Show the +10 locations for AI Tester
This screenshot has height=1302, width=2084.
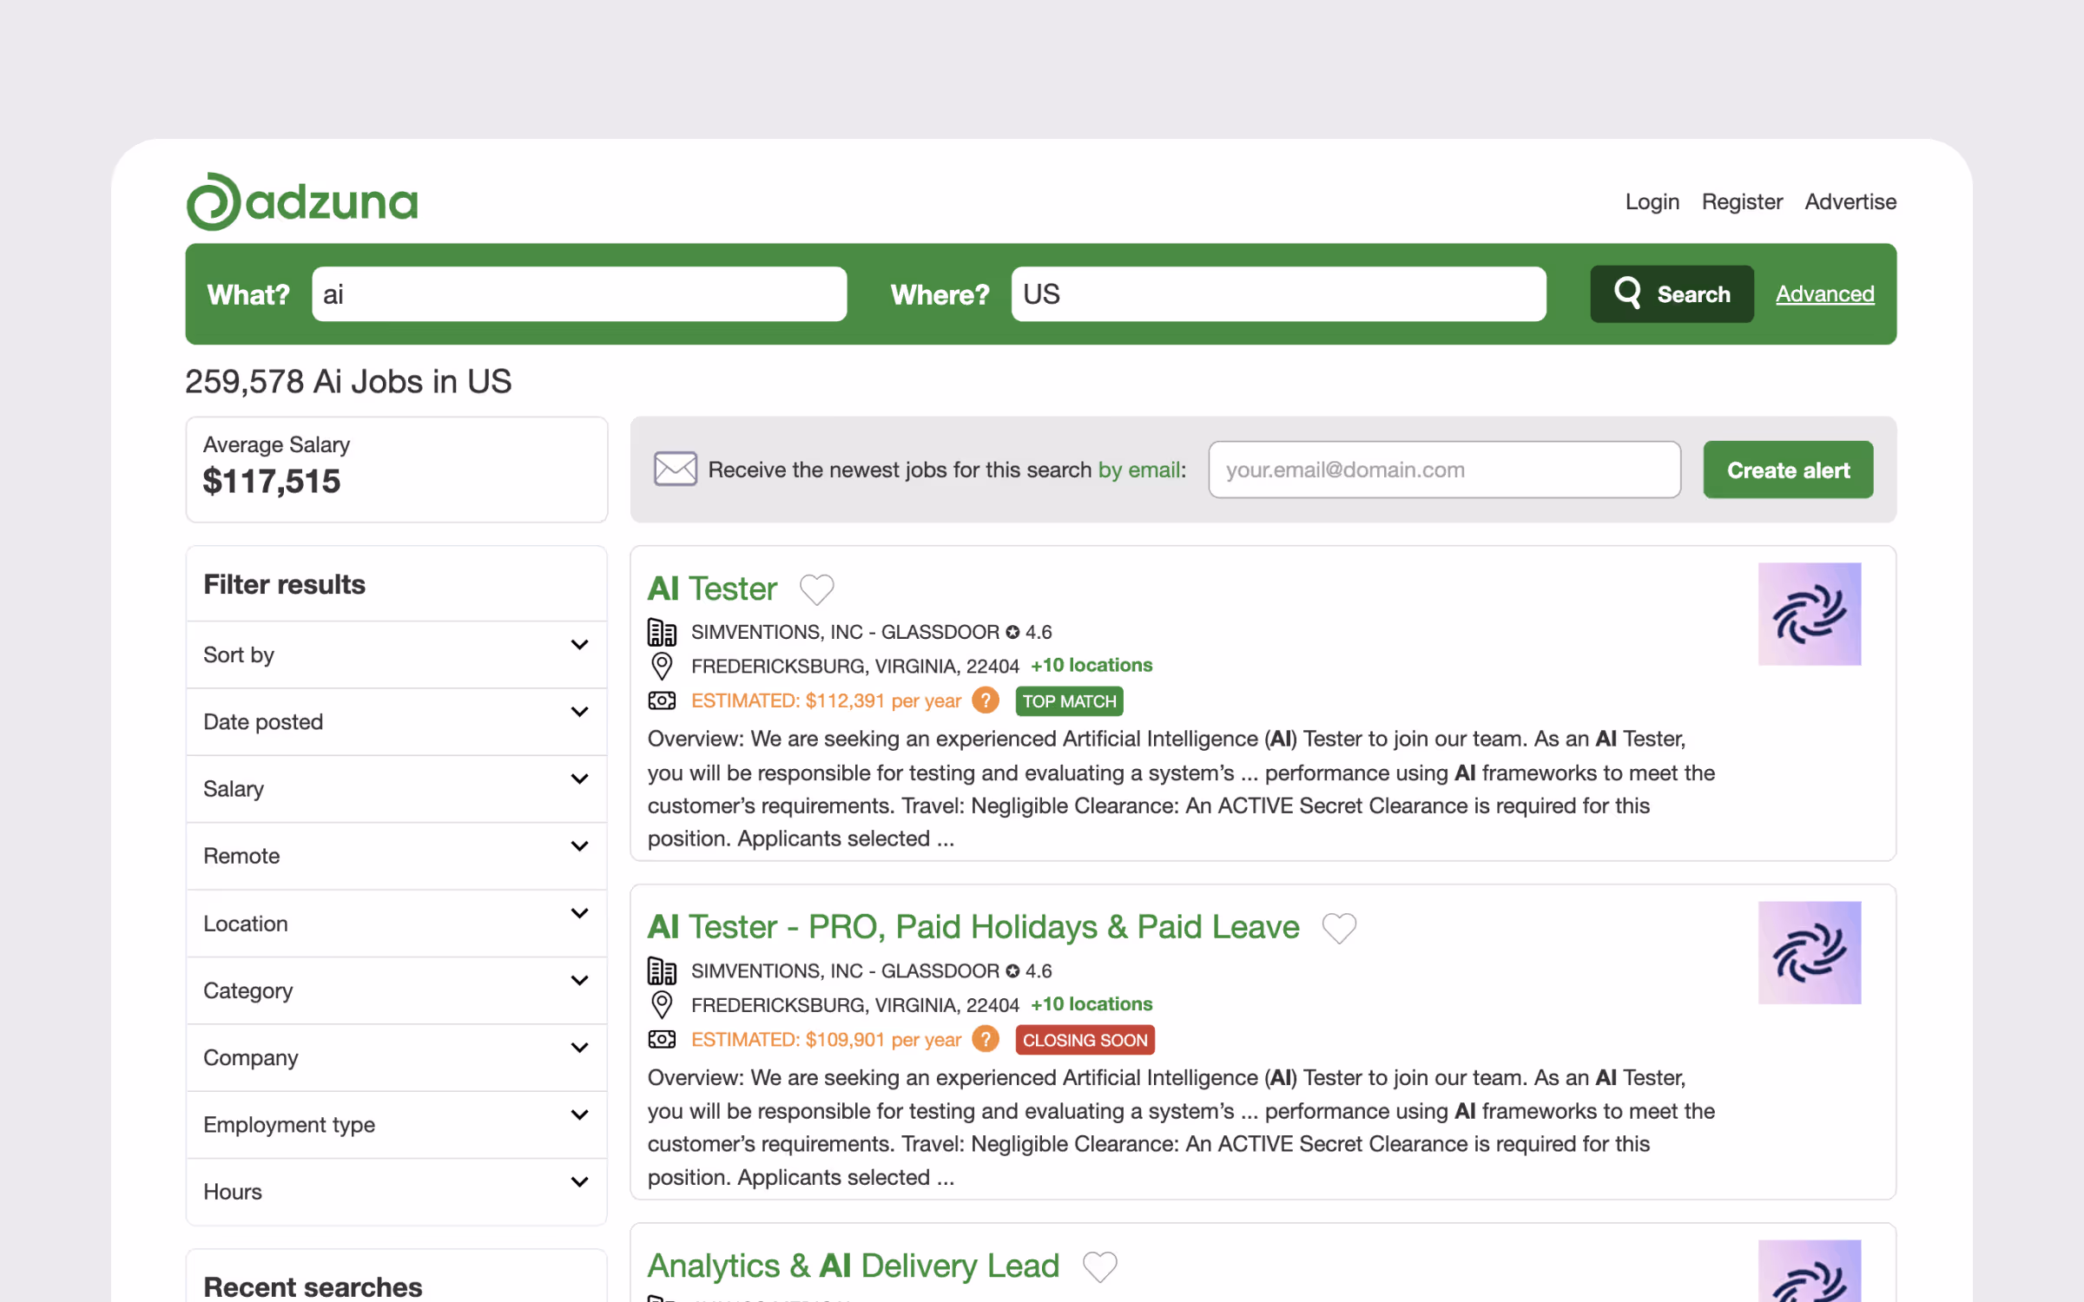point(1091,665)
